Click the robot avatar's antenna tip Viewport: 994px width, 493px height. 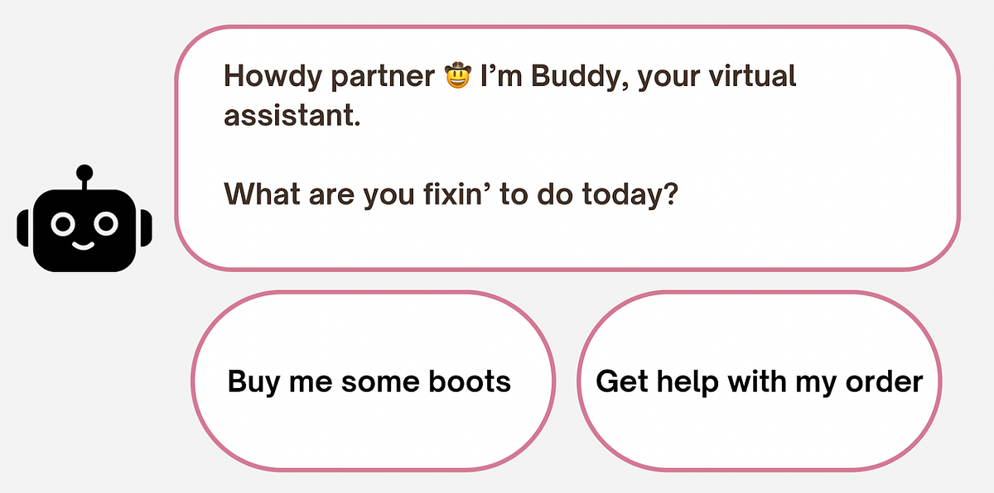click(x=84, y=172)
